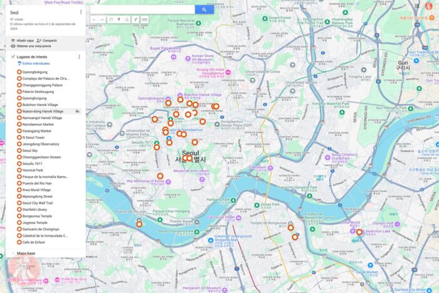Click Dosan Park green icon
The height and width of the screenshot is (293, 439).
257,205
